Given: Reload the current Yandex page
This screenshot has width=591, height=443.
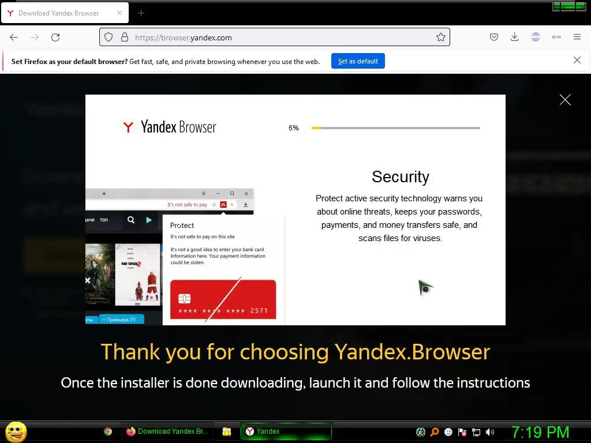Looking at the screenshot, I should [x=55, y=37].
